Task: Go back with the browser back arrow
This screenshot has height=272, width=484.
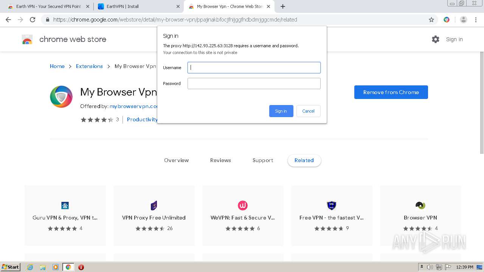Action: (8, 20)
